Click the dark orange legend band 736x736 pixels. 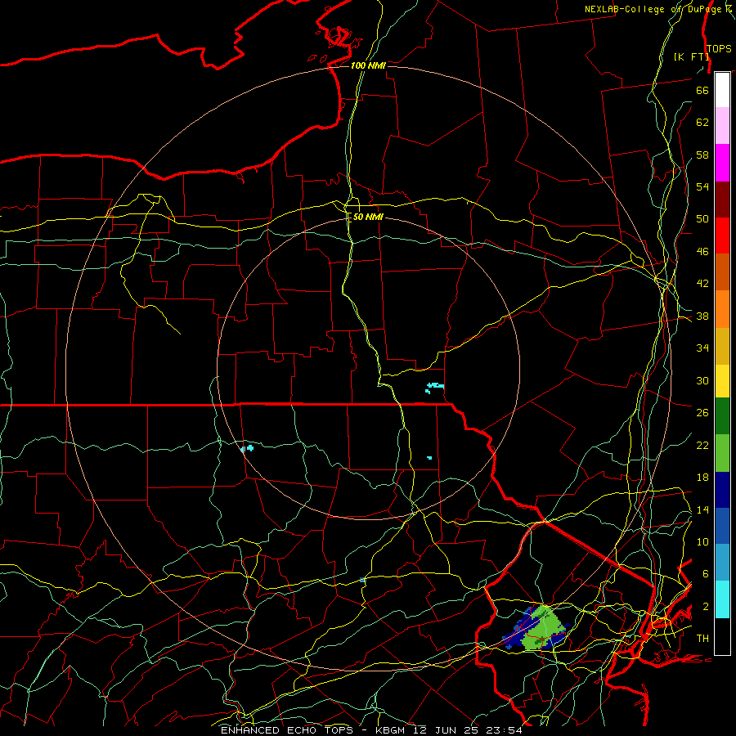pos(722,272)
